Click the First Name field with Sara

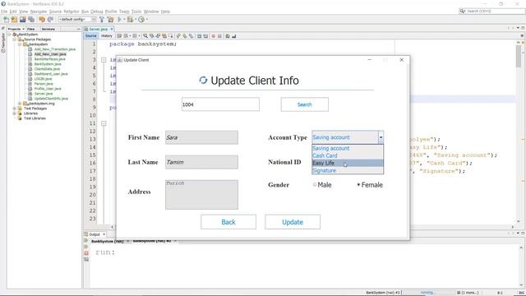tap(201, 137)
